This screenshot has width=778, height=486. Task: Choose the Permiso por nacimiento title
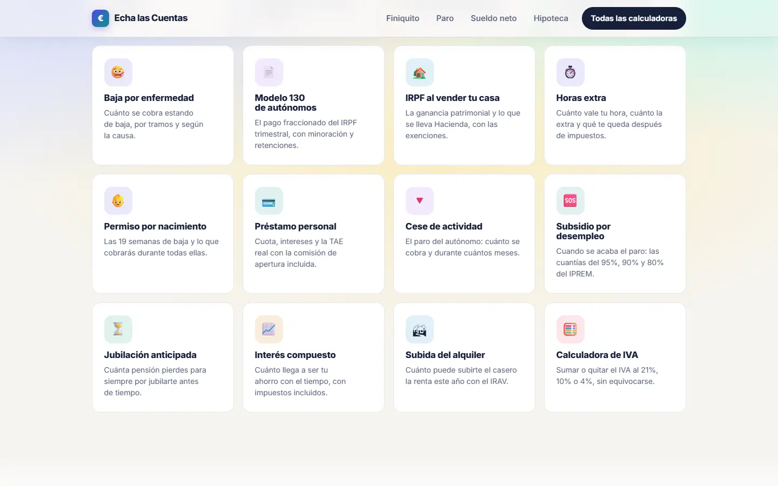pos(155,226)
